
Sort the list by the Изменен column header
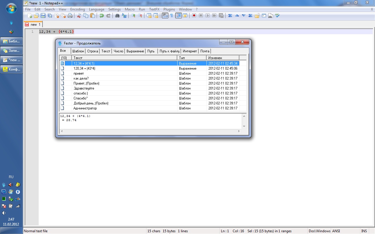click(223, 58)
